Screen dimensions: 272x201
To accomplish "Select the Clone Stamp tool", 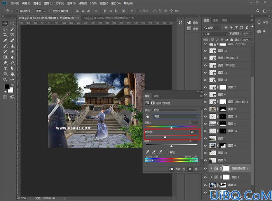I will (12, 46).
